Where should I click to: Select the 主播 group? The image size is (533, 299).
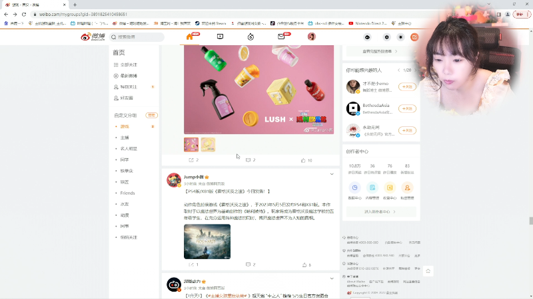coord(125,138)
